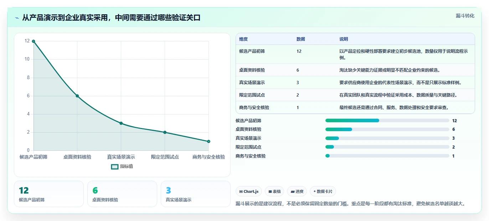Image resolution: width=489 pixels, height=221 pixels.
Task: Click the chart data point at value 2
Action: click(x=165, y=132)
